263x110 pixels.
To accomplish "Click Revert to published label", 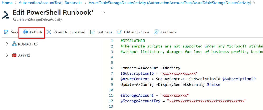I will (x=69, y=32).
